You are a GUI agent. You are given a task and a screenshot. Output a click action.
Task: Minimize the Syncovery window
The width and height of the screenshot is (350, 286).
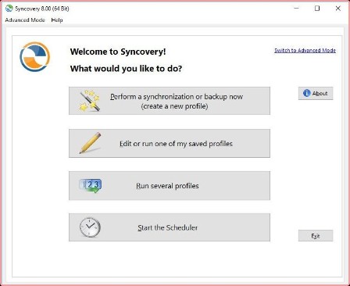coord(296,9)
